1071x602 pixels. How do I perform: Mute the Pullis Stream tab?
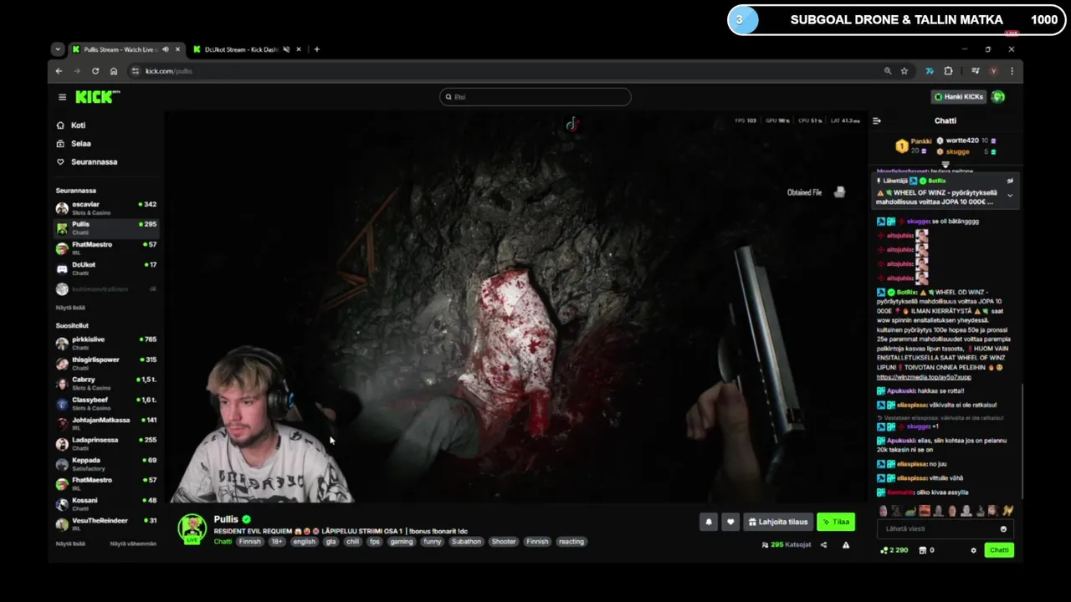click(x=165, y=49)
